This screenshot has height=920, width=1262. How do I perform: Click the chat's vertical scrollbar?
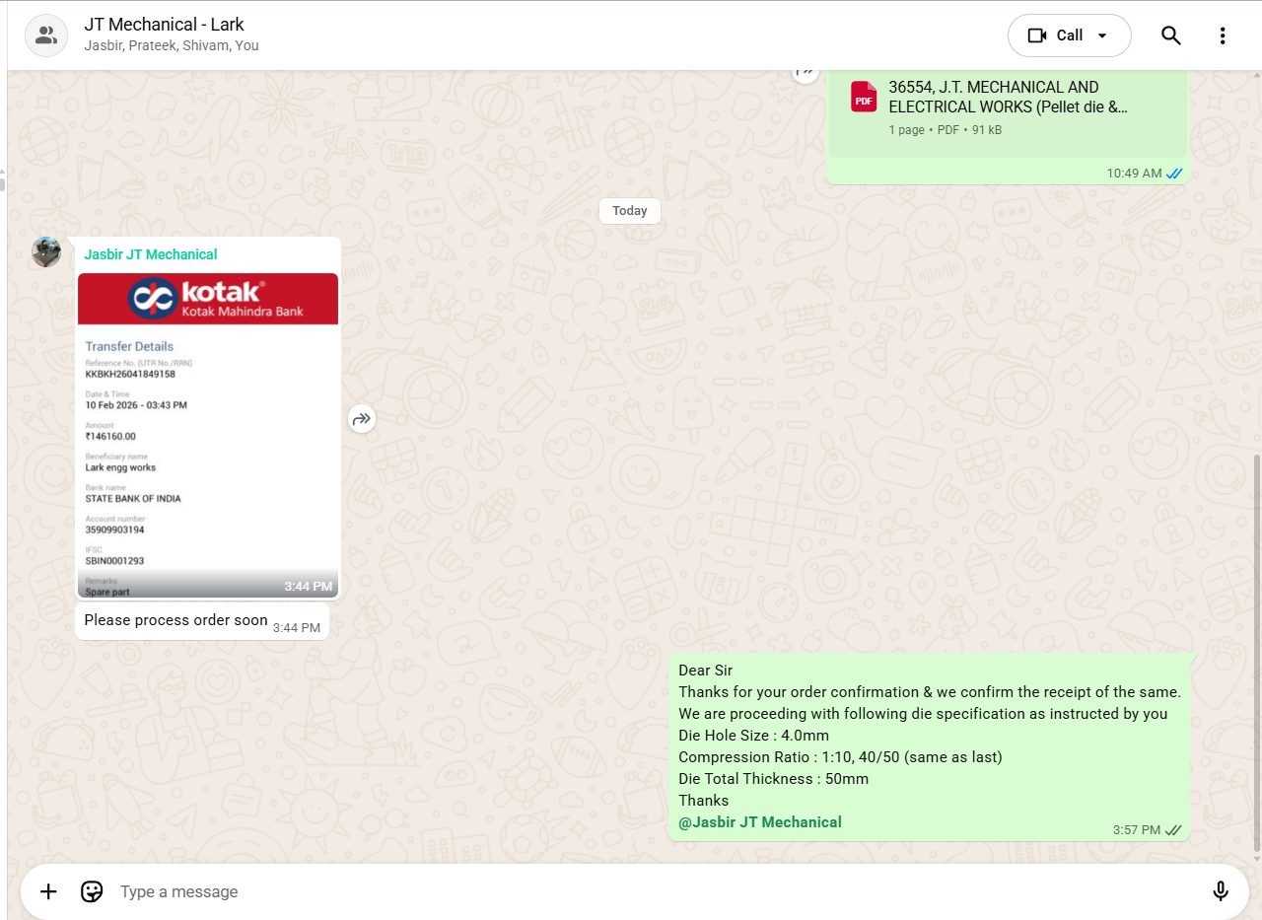[x=1256, y=651]
